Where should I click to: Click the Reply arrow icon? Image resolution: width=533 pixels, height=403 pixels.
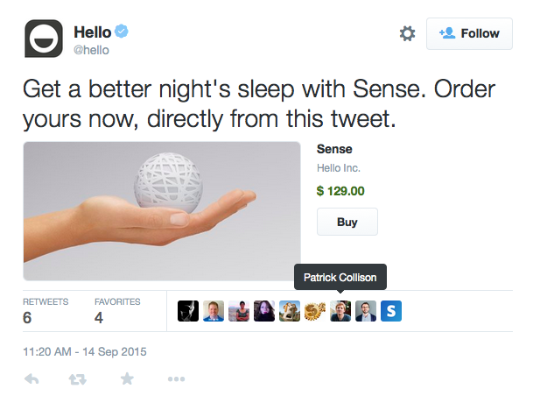(x=32, y=379)
